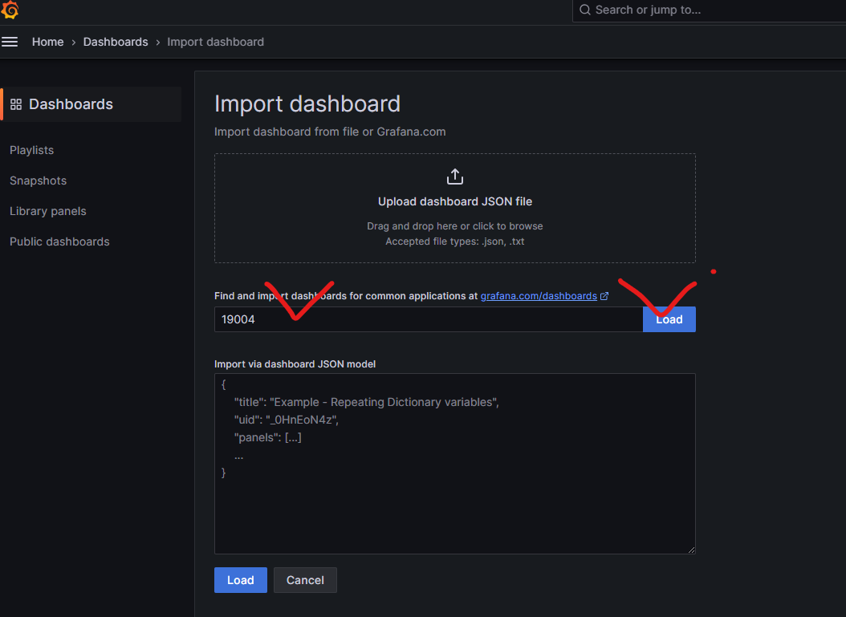The image size is (846, 617).
Task: Focus the Search or jump to field
Action: click(x=709, y=10)
